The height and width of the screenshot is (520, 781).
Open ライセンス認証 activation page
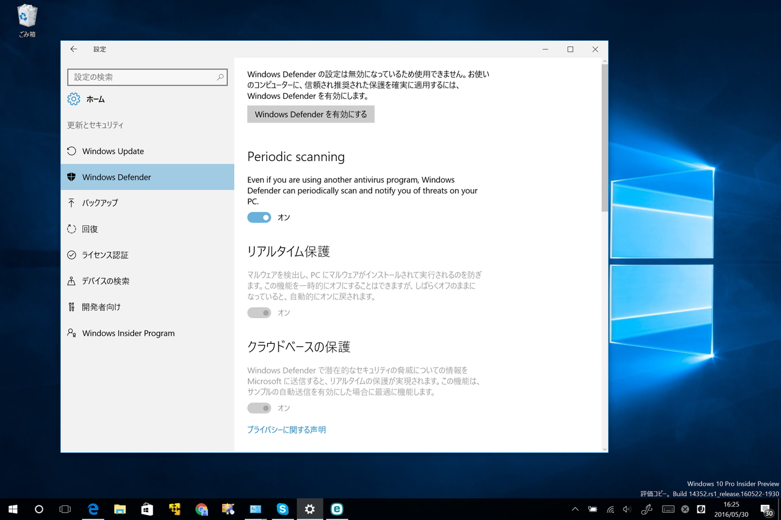point(148,255)
